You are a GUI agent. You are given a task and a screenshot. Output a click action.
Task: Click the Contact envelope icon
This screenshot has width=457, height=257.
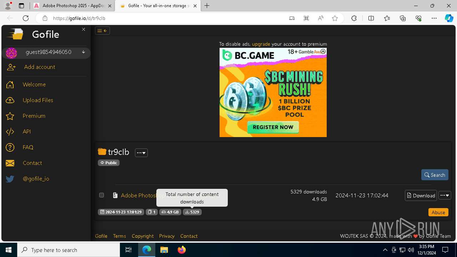[10, 163]
